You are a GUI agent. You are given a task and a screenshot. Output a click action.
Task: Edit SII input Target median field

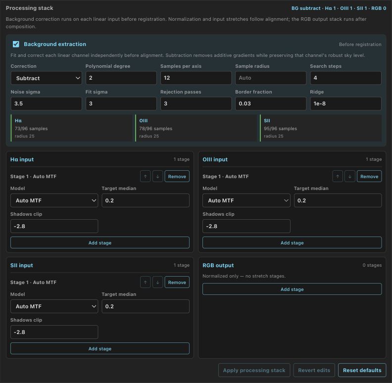click(146, 306)
